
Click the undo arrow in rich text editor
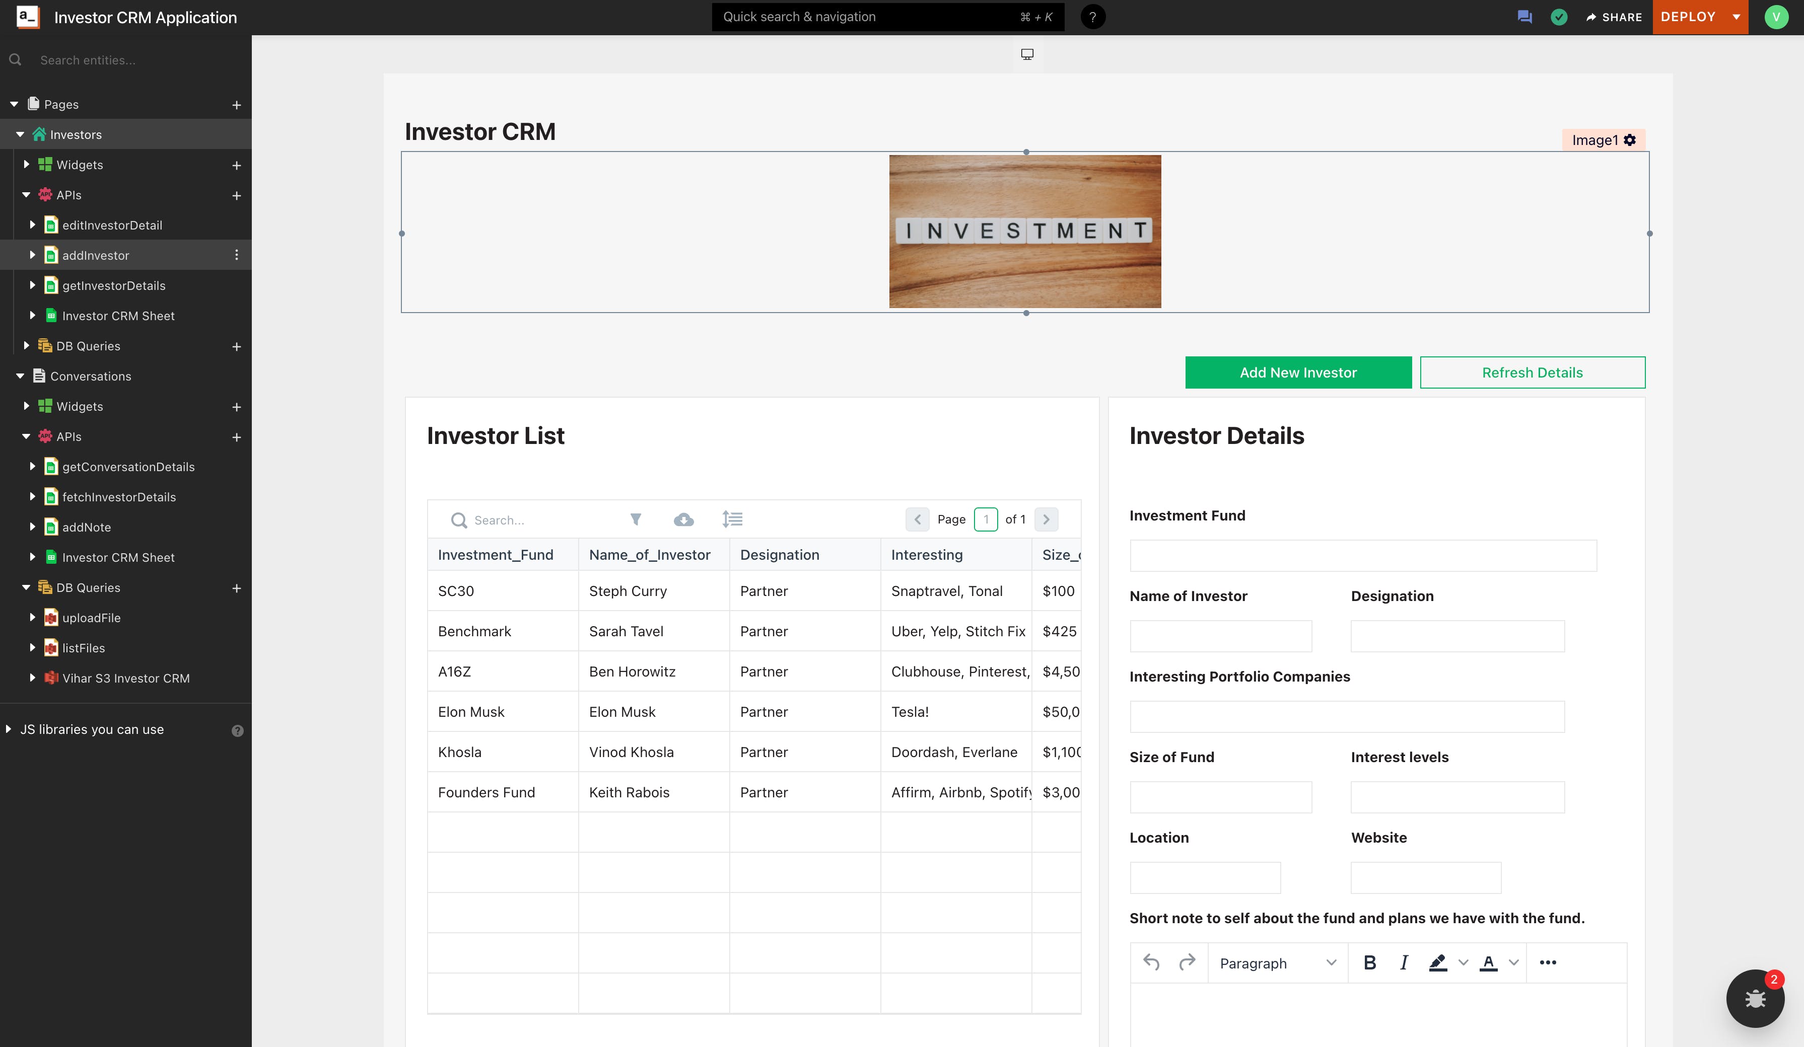click(x=1151, y=962)
